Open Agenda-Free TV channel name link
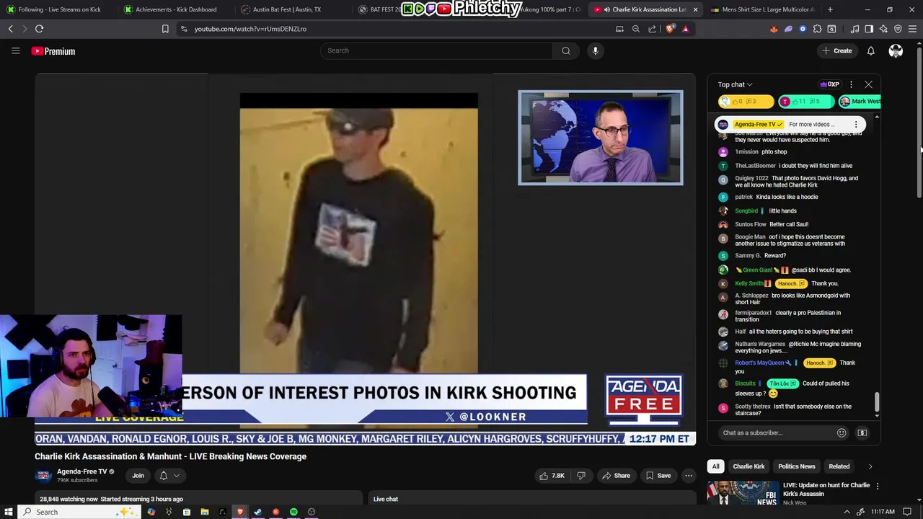 tap(82, 471)
